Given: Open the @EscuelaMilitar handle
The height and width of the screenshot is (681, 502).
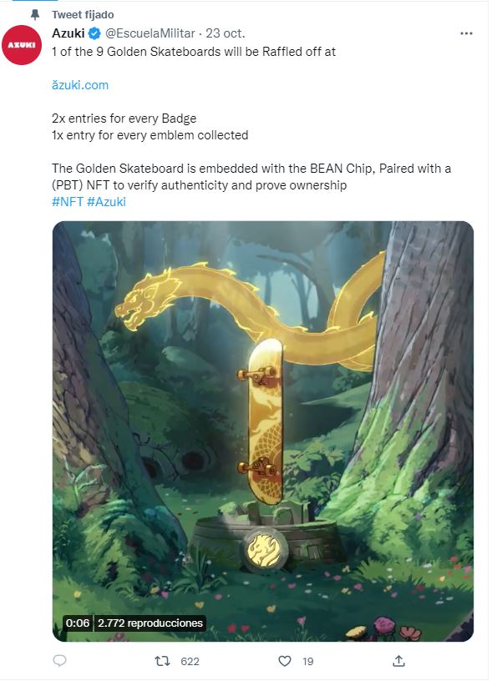Looking at the screenshot, I should (150, 33).
